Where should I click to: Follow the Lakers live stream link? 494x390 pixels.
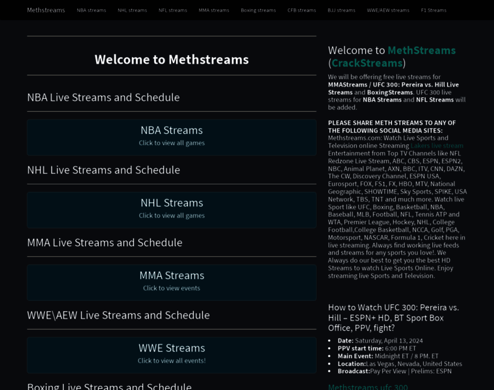[437, 146]
